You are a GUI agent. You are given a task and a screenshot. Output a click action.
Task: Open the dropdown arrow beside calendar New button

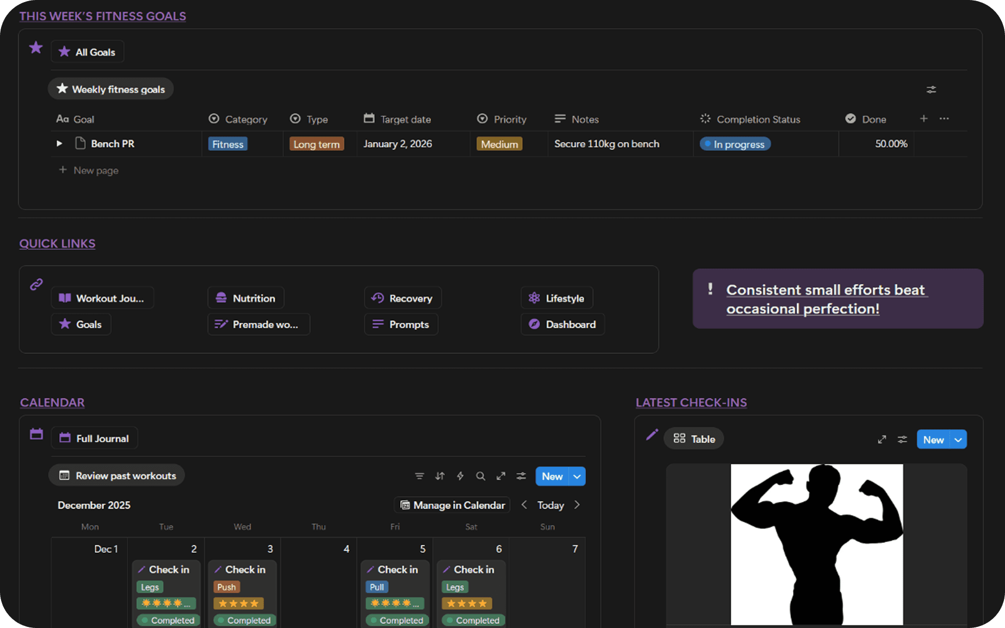click(x=577, y=476)
